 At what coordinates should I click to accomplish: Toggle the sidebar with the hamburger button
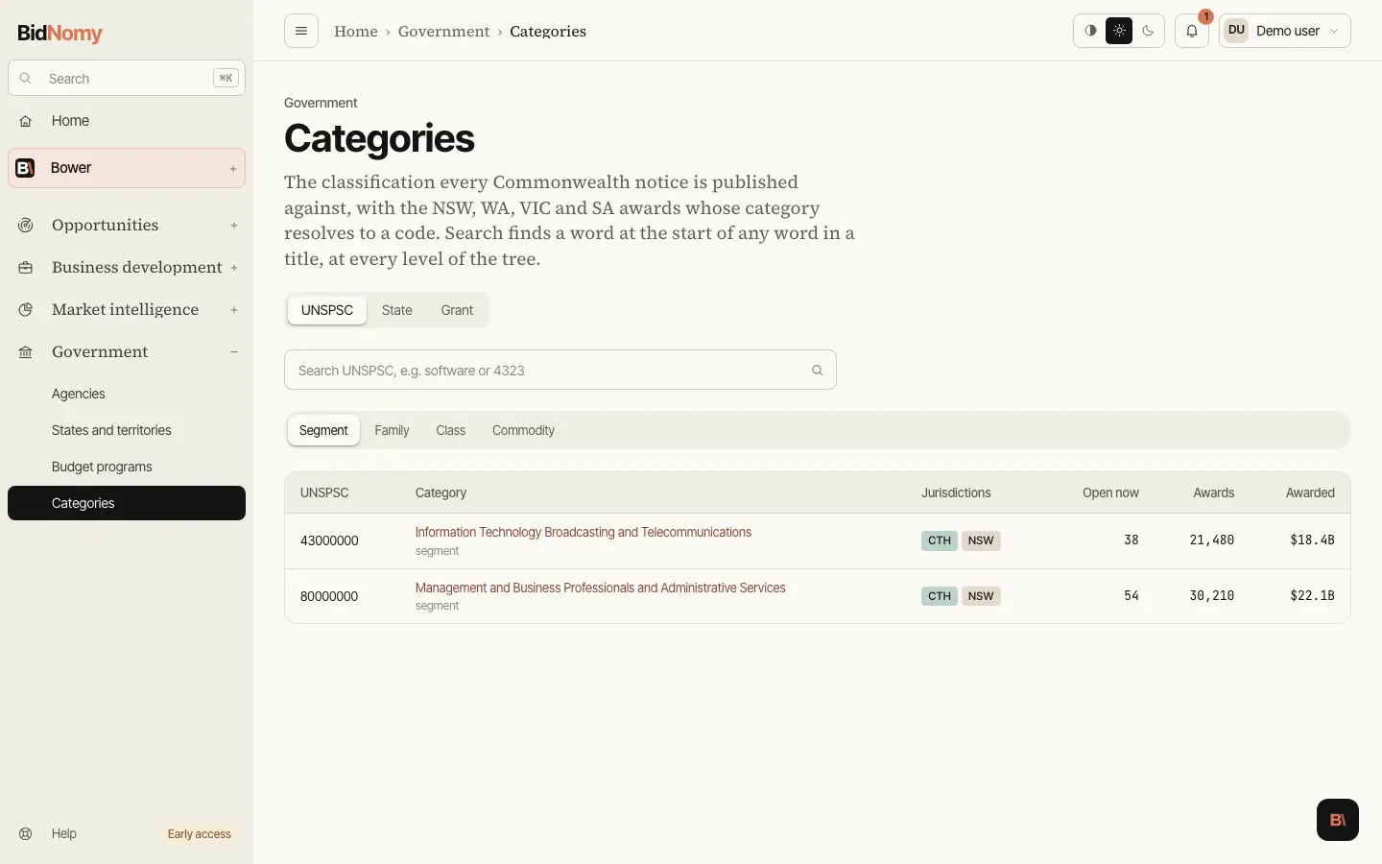tap(301, 31)
